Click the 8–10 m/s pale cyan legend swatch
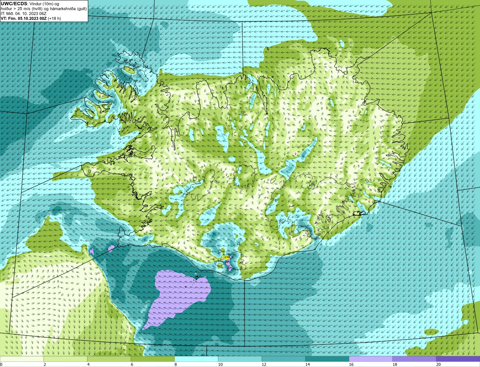Screen dimensions: 480x367 pos(197,359)
